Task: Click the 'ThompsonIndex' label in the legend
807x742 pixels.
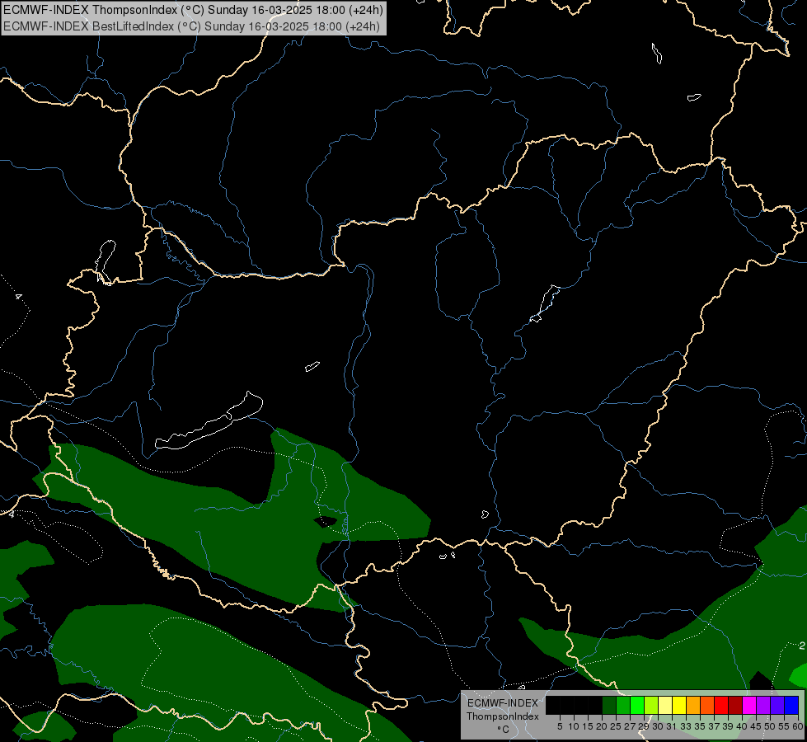Action: click(503, 716)
